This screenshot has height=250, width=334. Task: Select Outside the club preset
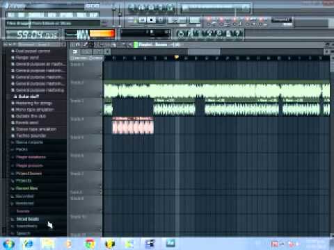pyautogui.click(x=31, y=116)
